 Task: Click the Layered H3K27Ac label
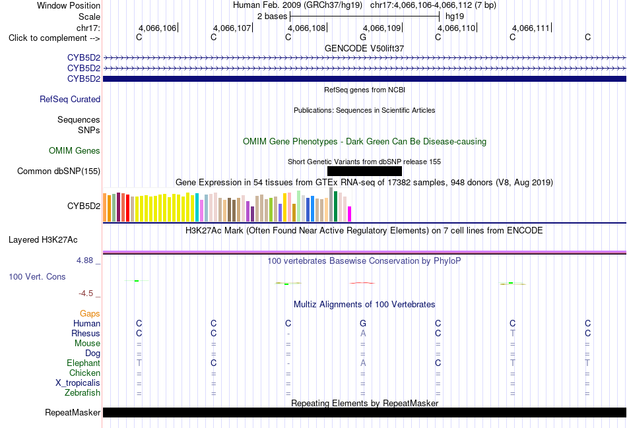tap(43, 240)
